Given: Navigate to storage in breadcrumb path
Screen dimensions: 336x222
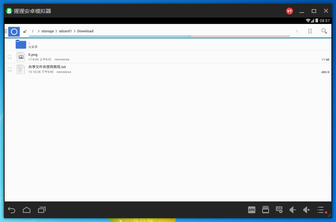Looking at the screenshot, I should point(48,31).
